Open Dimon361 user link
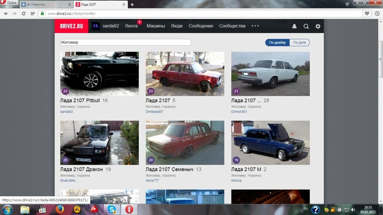 (239, 111)
